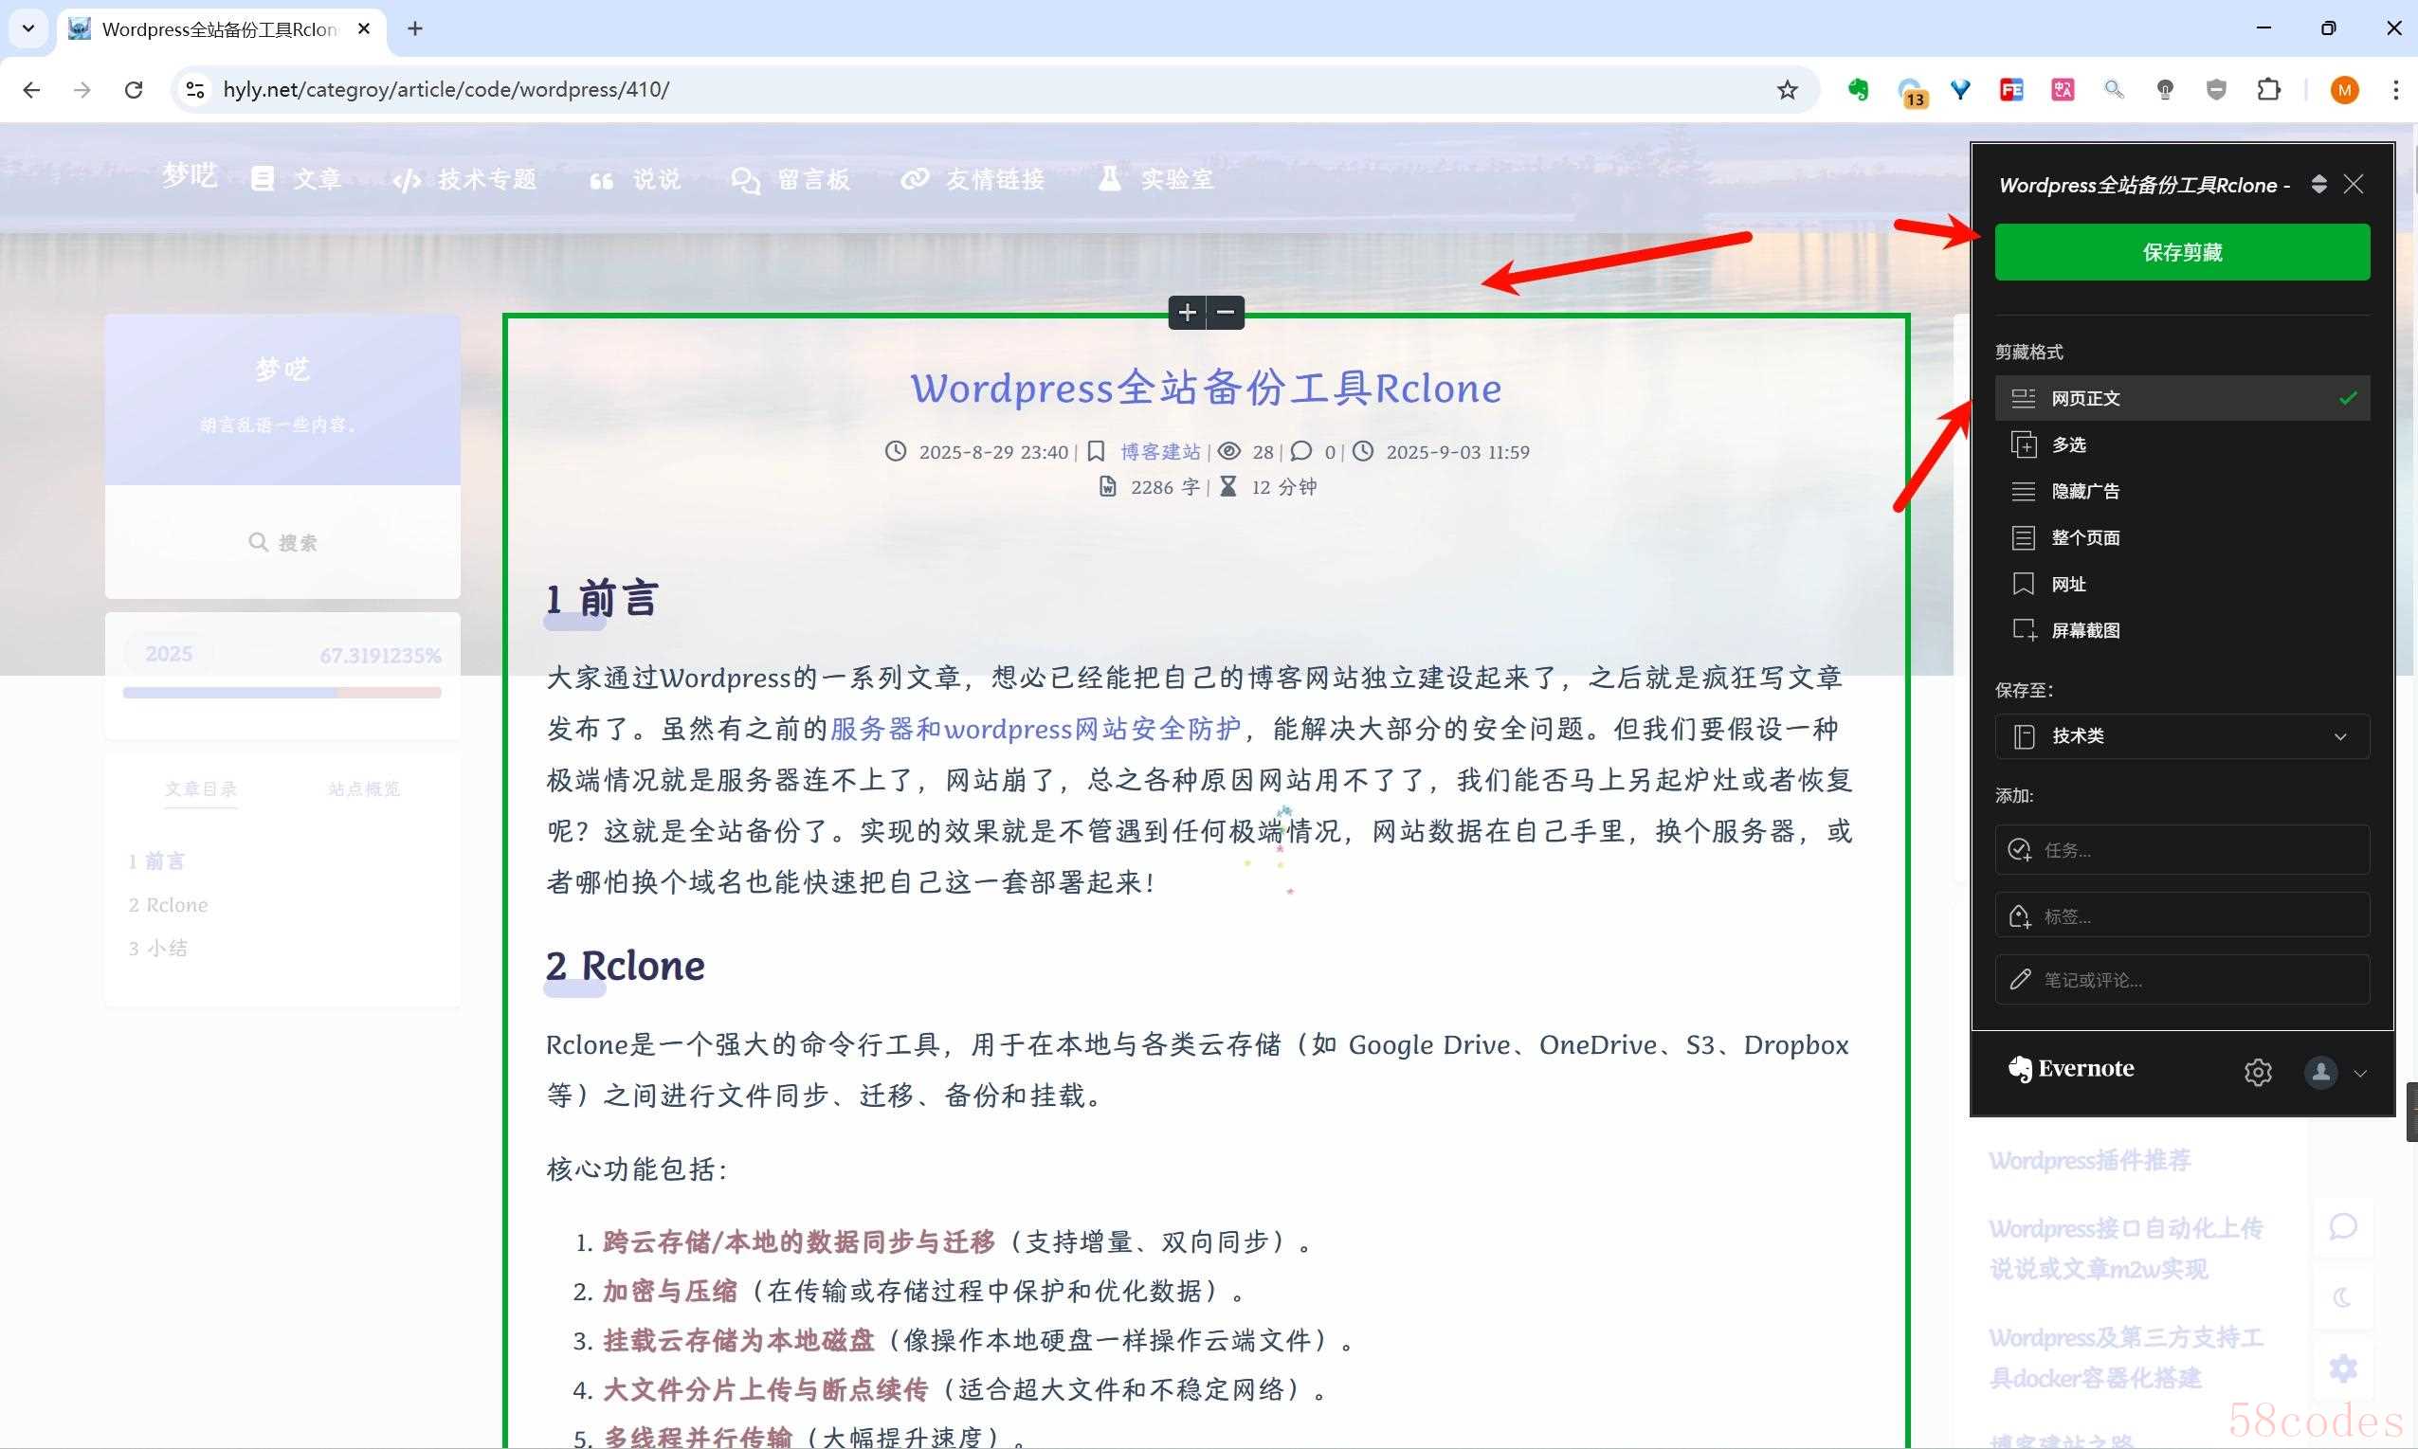
Task: Open the tab search dropdown arrow
Action: [28, 28]
